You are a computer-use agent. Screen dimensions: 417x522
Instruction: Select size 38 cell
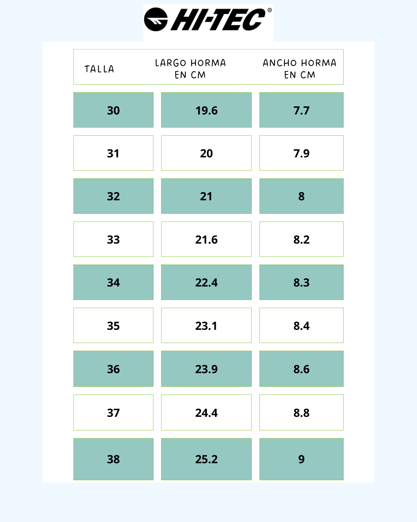114,459
